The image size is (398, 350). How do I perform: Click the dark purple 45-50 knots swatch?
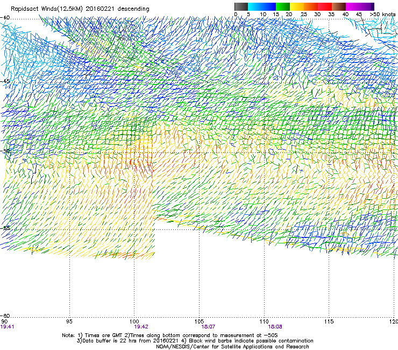pos(367,6)
